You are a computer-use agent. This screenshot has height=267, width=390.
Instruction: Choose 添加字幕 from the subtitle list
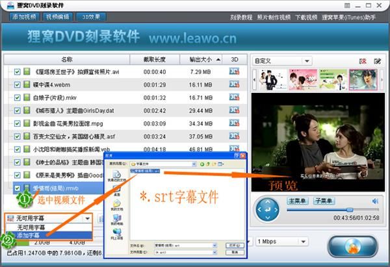[49, 235]
